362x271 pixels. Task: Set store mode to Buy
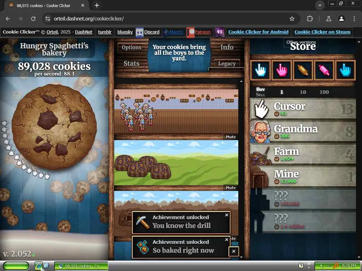pyautogui.click(x=261, y=89)
